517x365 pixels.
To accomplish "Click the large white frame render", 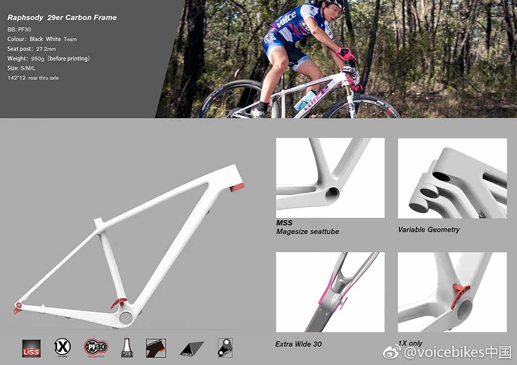I will pos(129,247).
